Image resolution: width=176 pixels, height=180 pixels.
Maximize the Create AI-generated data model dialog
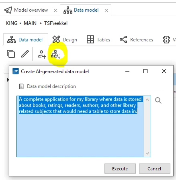click(145, 71)
